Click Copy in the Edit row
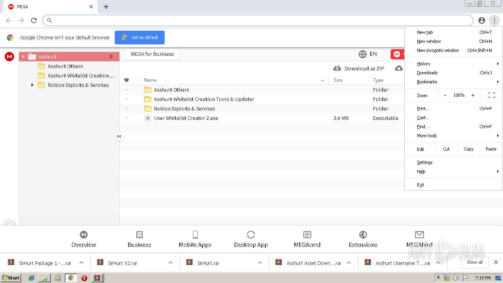Viewport: 503px width, 283px height. pos(468,149)
